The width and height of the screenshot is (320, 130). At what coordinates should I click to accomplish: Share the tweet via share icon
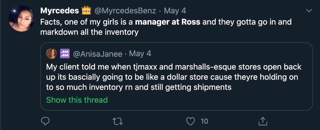pos(263,121)
